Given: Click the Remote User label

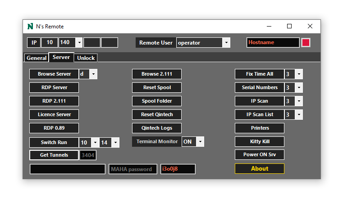Looking at the screenshot, I should 156,43.
